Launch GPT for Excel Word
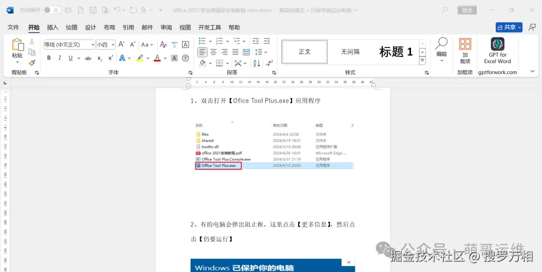The image size is (542, 272). pos(497,51)
